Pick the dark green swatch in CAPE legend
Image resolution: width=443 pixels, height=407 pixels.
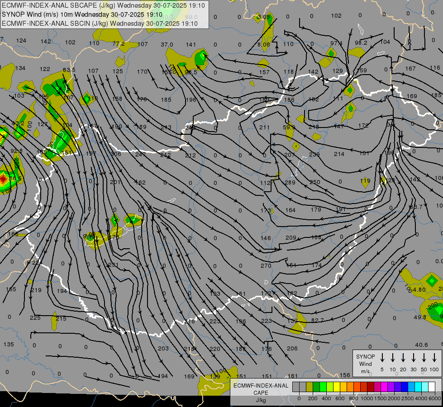click(x=316, y=387)
